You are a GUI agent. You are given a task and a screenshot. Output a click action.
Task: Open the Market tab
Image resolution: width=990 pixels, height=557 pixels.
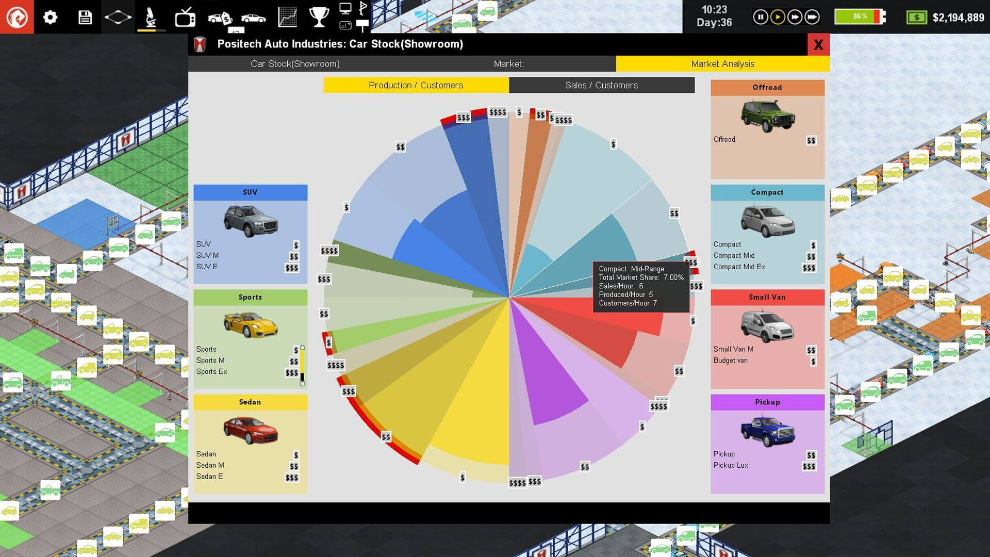tap(509, 63)
